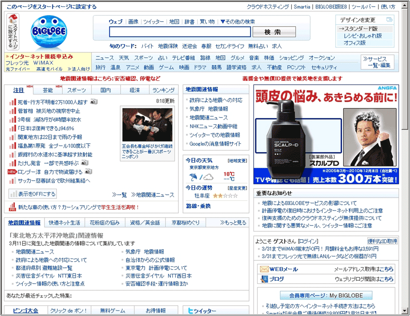Click the Twitter bird icon

click(x=191, y=311)
